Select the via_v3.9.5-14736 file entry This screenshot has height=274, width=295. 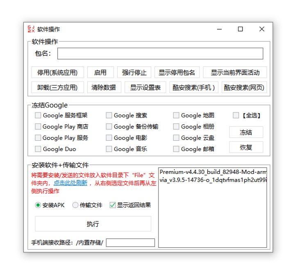[213, 180]
